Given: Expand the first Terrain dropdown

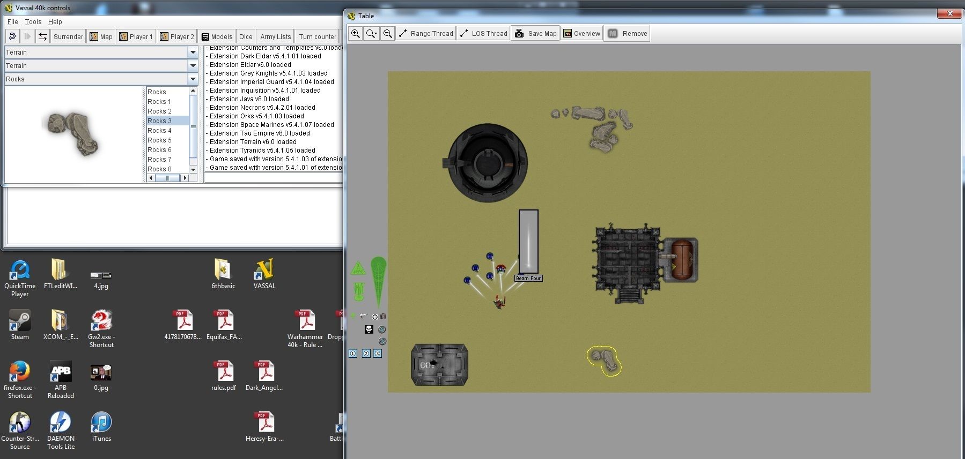Looking at the screenshot, I should pyautogui.click(x=193, y=52).
